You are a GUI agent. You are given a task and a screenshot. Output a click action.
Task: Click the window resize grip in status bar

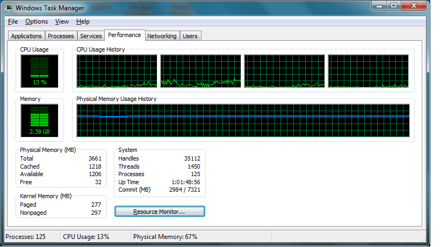[x=423, y=238]
